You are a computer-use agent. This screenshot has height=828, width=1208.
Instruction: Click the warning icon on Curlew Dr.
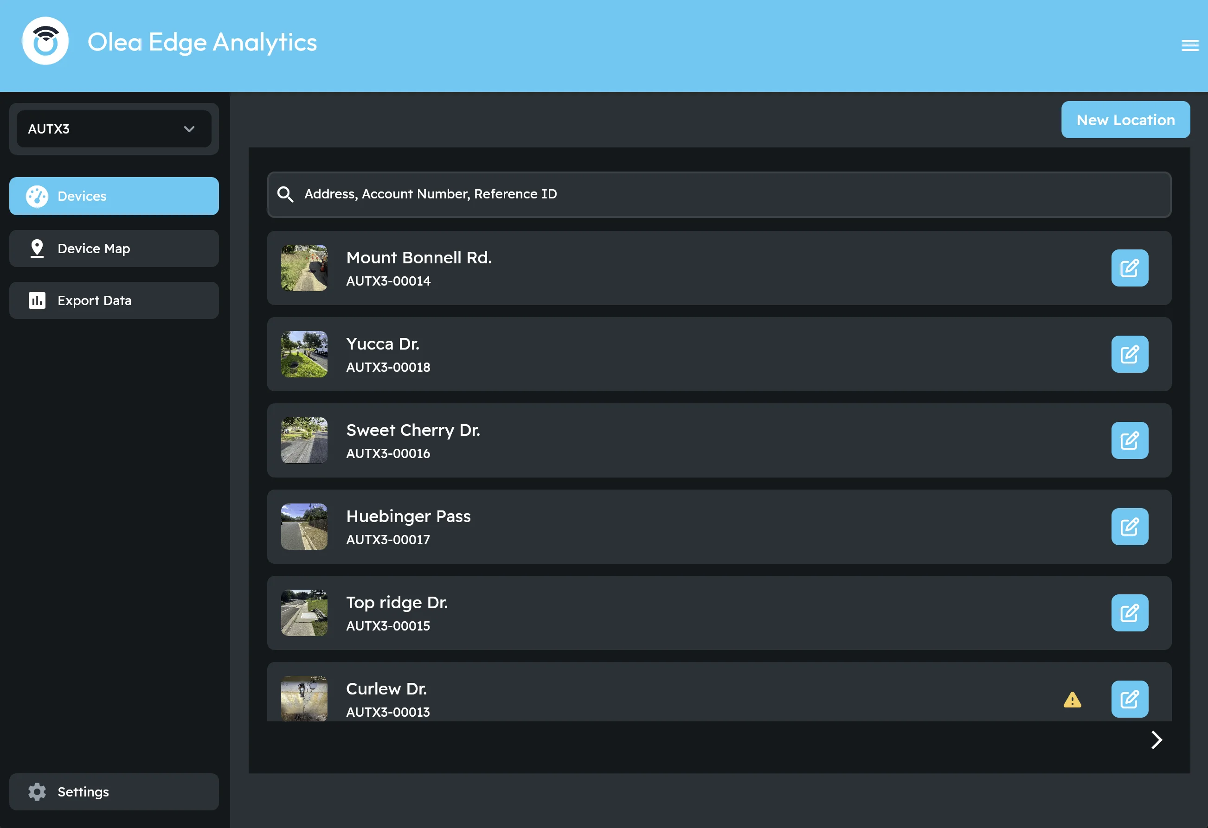click(x=1073, y=700)
